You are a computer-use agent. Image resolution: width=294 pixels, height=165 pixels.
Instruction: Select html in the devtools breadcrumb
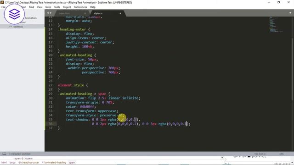coord(4,162)
